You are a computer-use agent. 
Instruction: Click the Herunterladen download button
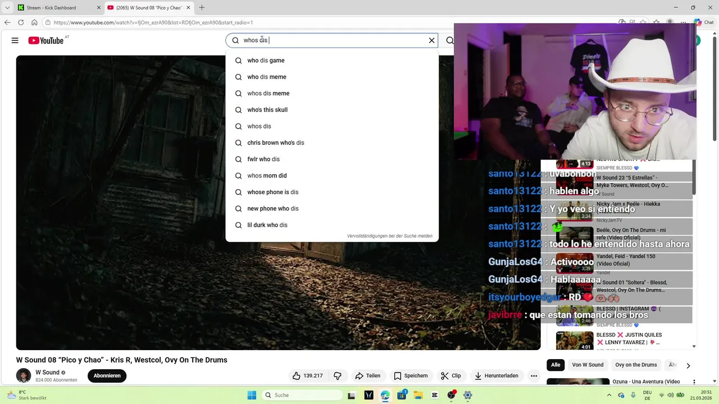pos(497,376)
